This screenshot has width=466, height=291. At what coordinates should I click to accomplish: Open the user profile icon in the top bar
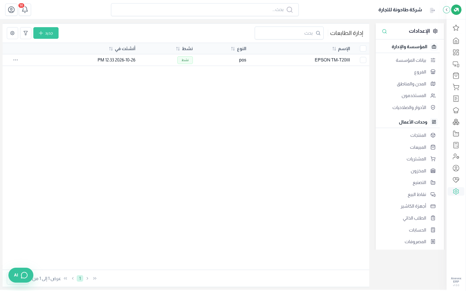11,10
